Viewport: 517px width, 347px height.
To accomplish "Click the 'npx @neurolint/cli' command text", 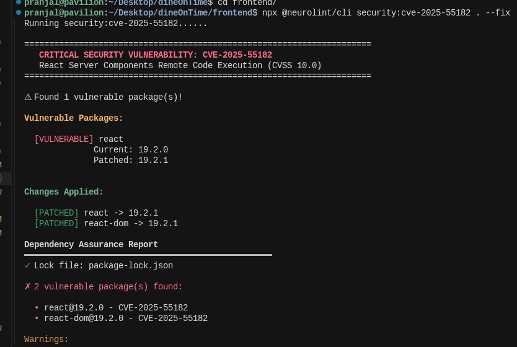I will pyautogui.click(x=307, y=13).
